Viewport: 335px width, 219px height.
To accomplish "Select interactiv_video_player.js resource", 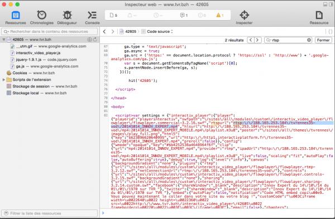I will coord(36,53).
